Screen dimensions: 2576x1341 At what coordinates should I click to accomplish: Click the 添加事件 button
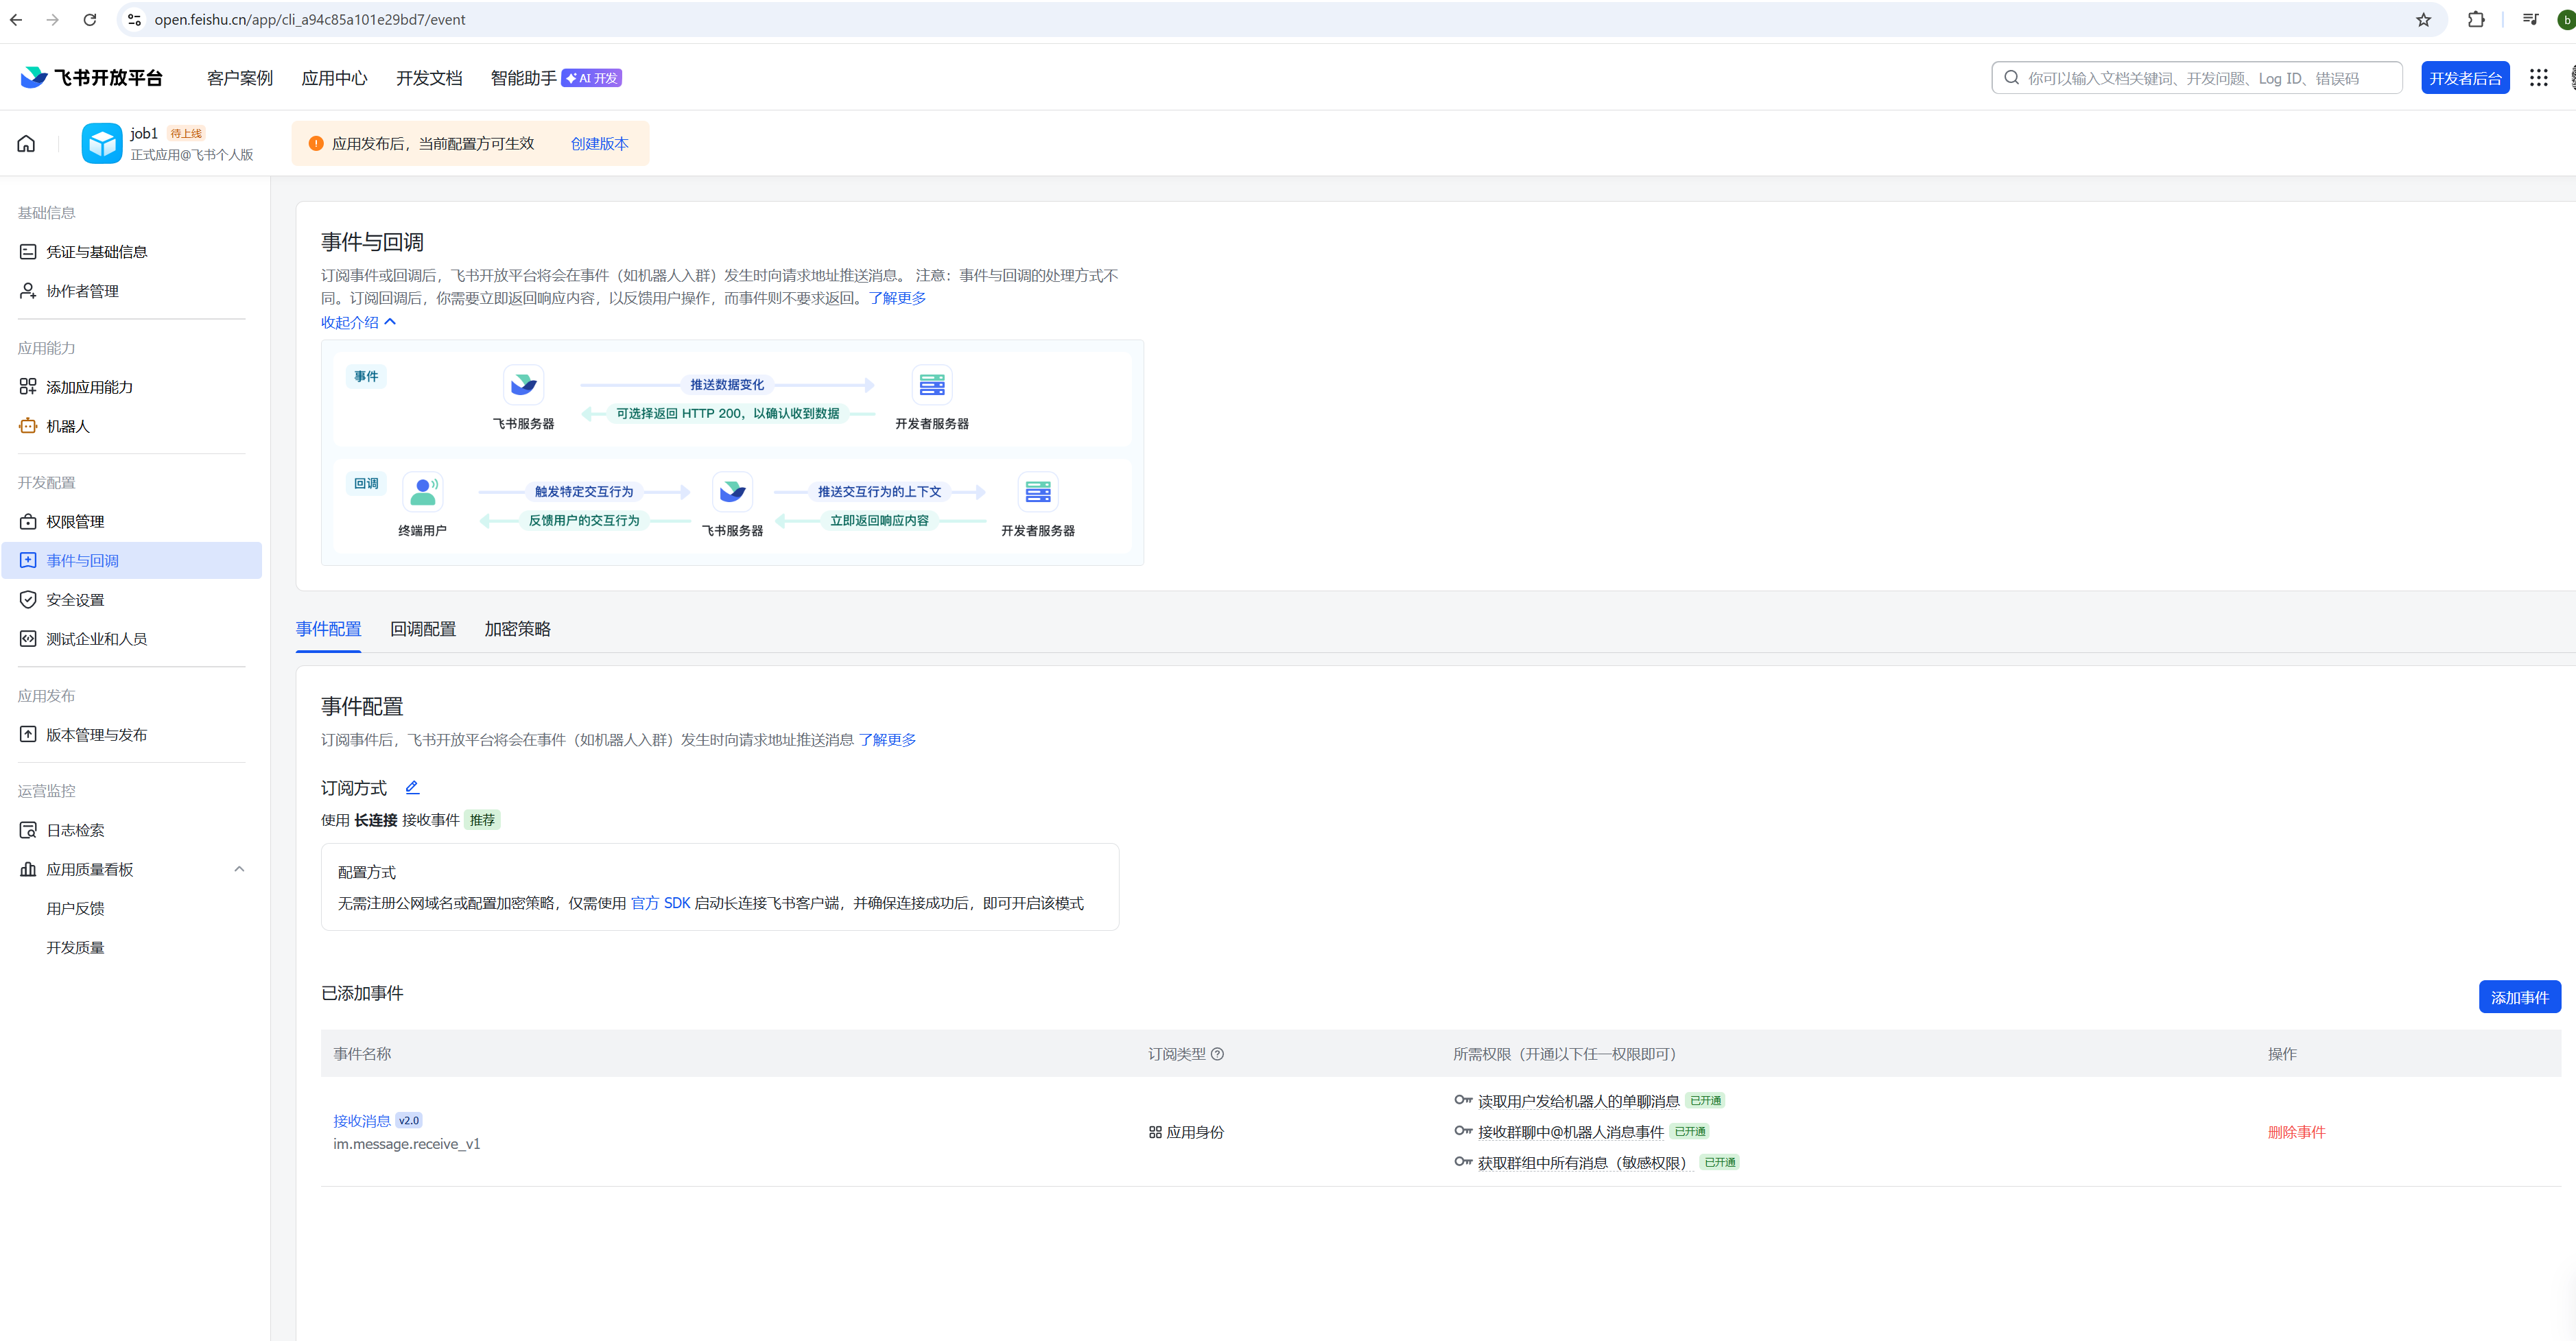[2518, 997]
